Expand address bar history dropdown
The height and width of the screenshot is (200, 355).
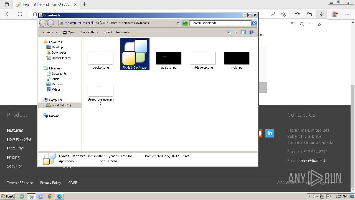(x=178, y=23)
